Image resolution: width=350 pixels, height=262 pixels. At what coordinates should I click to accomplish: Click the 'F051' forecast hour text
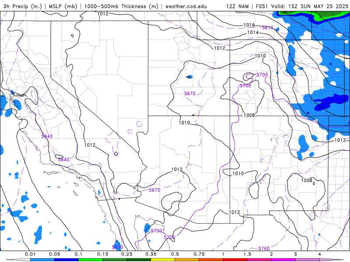click(x=262, y=6)
